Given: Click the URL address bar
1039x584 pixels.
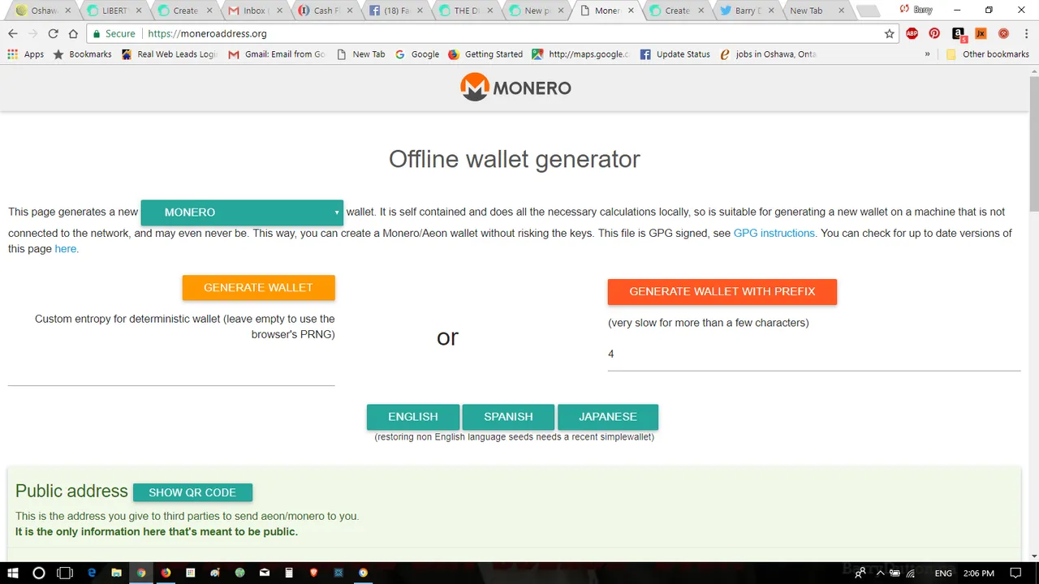Looking at the screenshot, I should (x=511, y=33).
